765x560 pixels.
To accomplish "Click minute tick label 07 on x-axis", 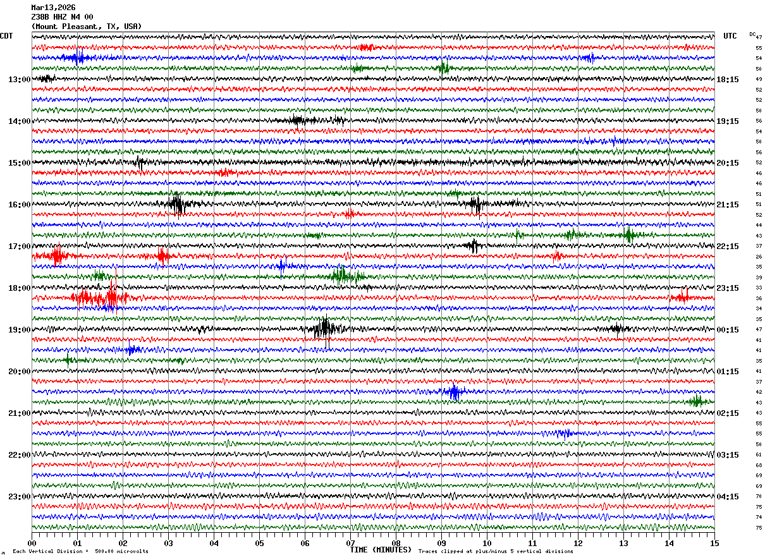I will click(x=350, y=543).
